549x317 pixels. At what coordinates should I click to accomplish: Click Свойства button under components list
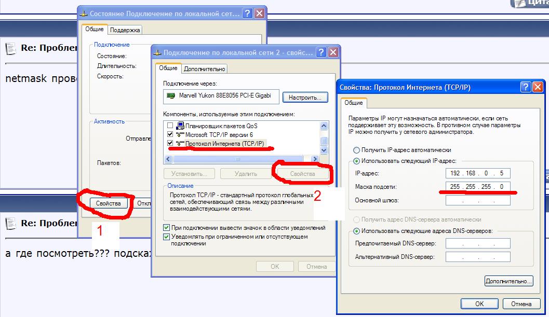tap(302, 173)
